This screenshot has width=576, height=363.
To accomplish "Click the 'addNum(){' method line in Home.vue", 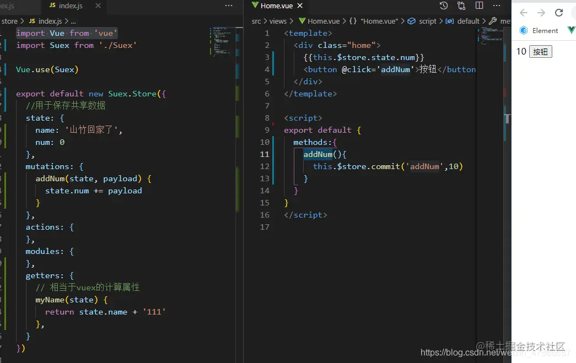I will click(325, 154).
